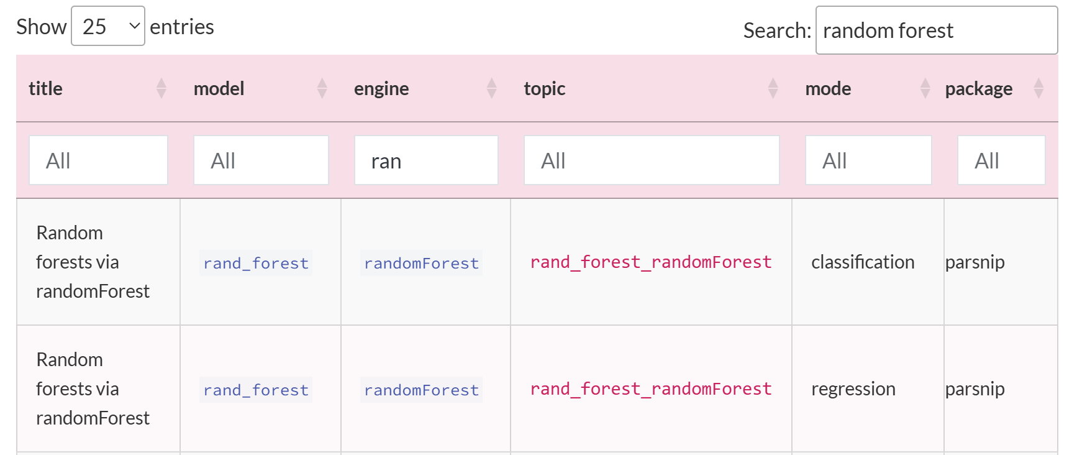The height and width of the screenshot is (455, 1077).
Task: Click randomForest engine in the regression row
Action: 421,390
